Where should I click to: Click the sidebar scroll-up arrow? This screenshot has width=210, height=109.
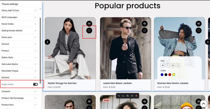40,9
